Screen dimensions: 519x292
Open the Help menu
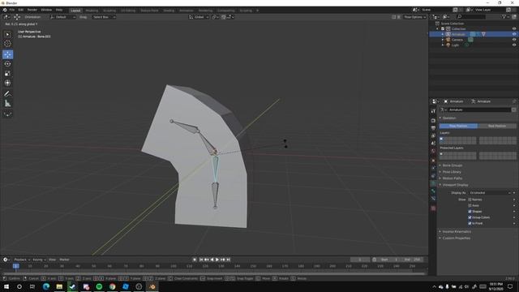(59, 10)
